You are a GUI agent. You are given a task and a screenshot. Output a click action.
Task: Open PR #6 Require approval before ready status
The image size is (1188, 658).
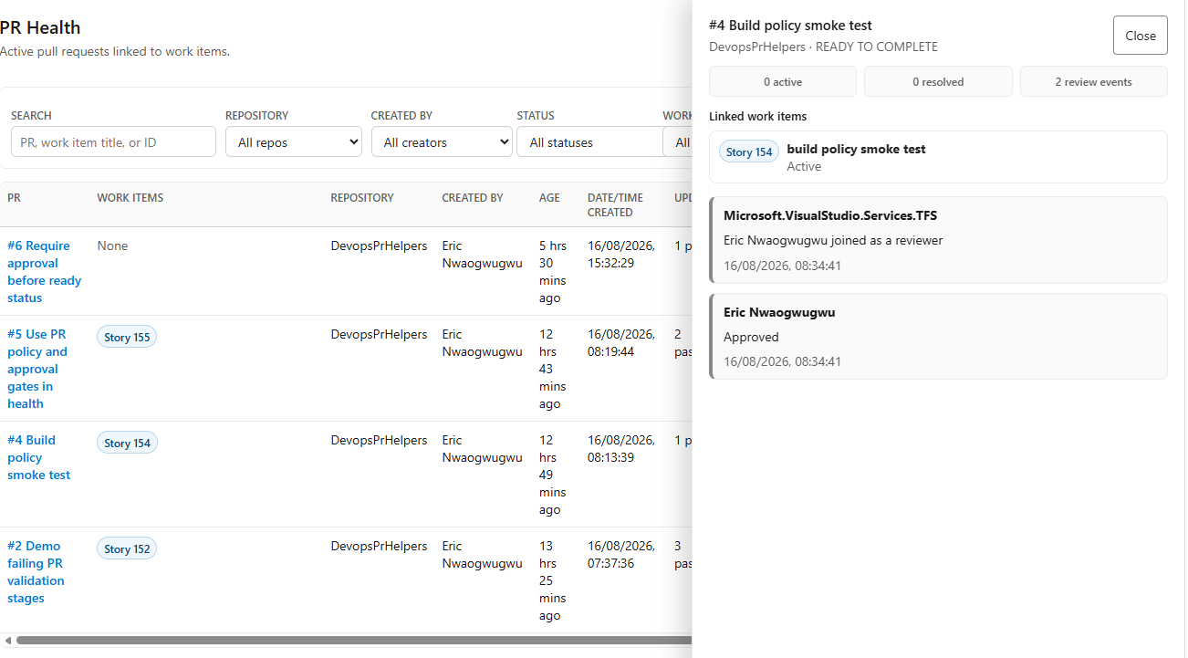click(x=44, y=272)
